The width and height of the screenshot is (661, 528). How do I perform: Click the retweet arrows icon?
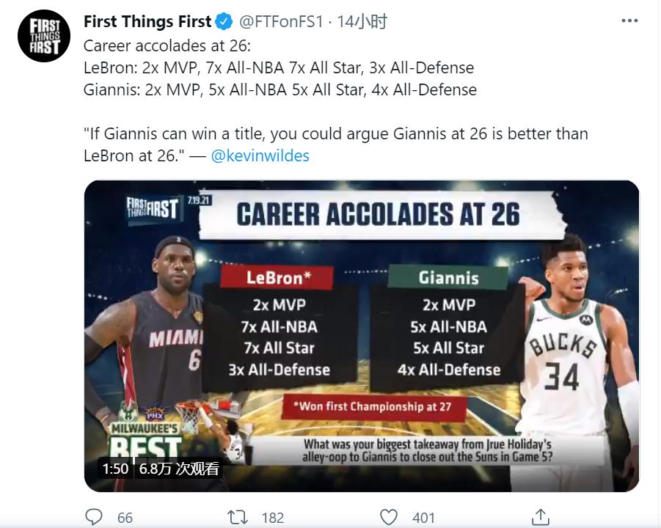(x=238, y=517)
